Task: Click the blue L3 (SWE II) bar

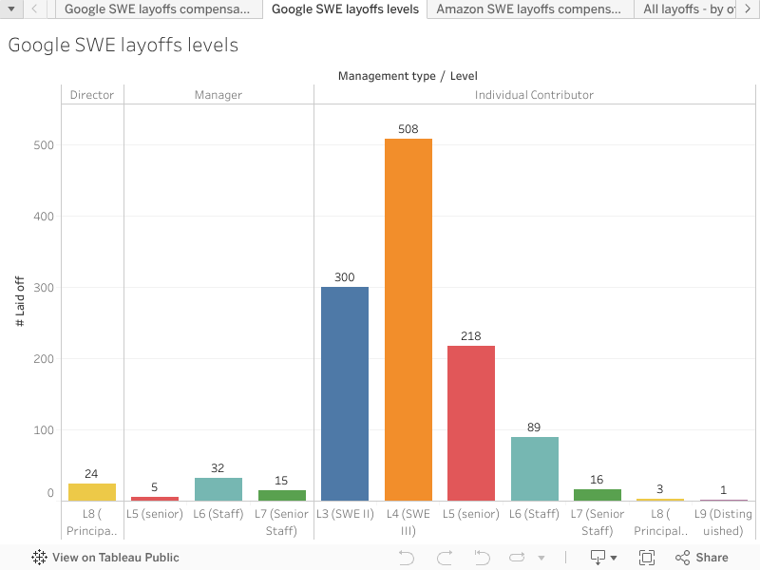Action: 344,389
